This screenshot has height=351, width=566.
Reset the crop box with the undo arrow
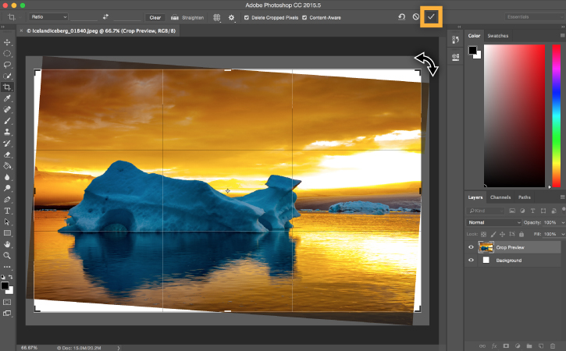tap(401, 16)
